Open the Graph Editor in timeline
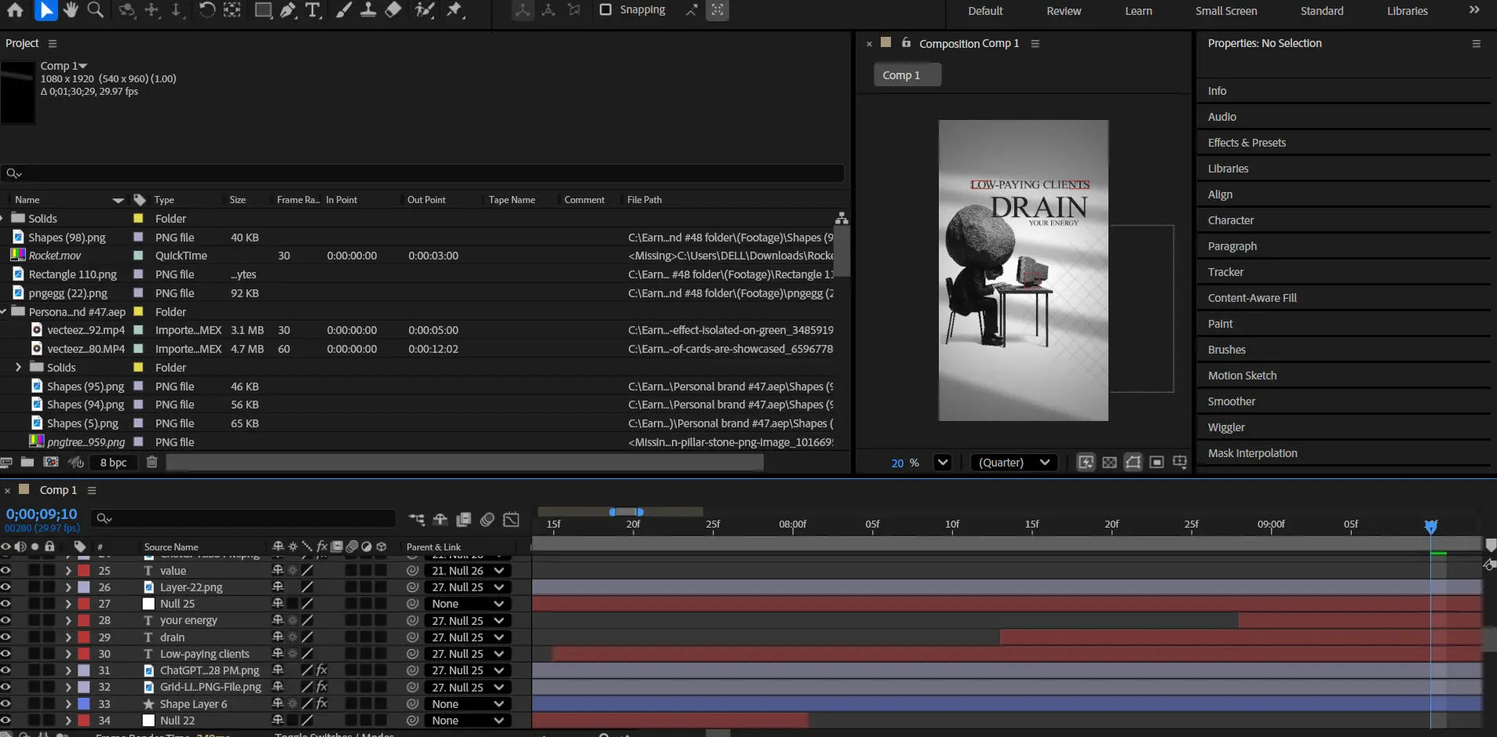The image size is (1497, 737). [x=511, y=519]
